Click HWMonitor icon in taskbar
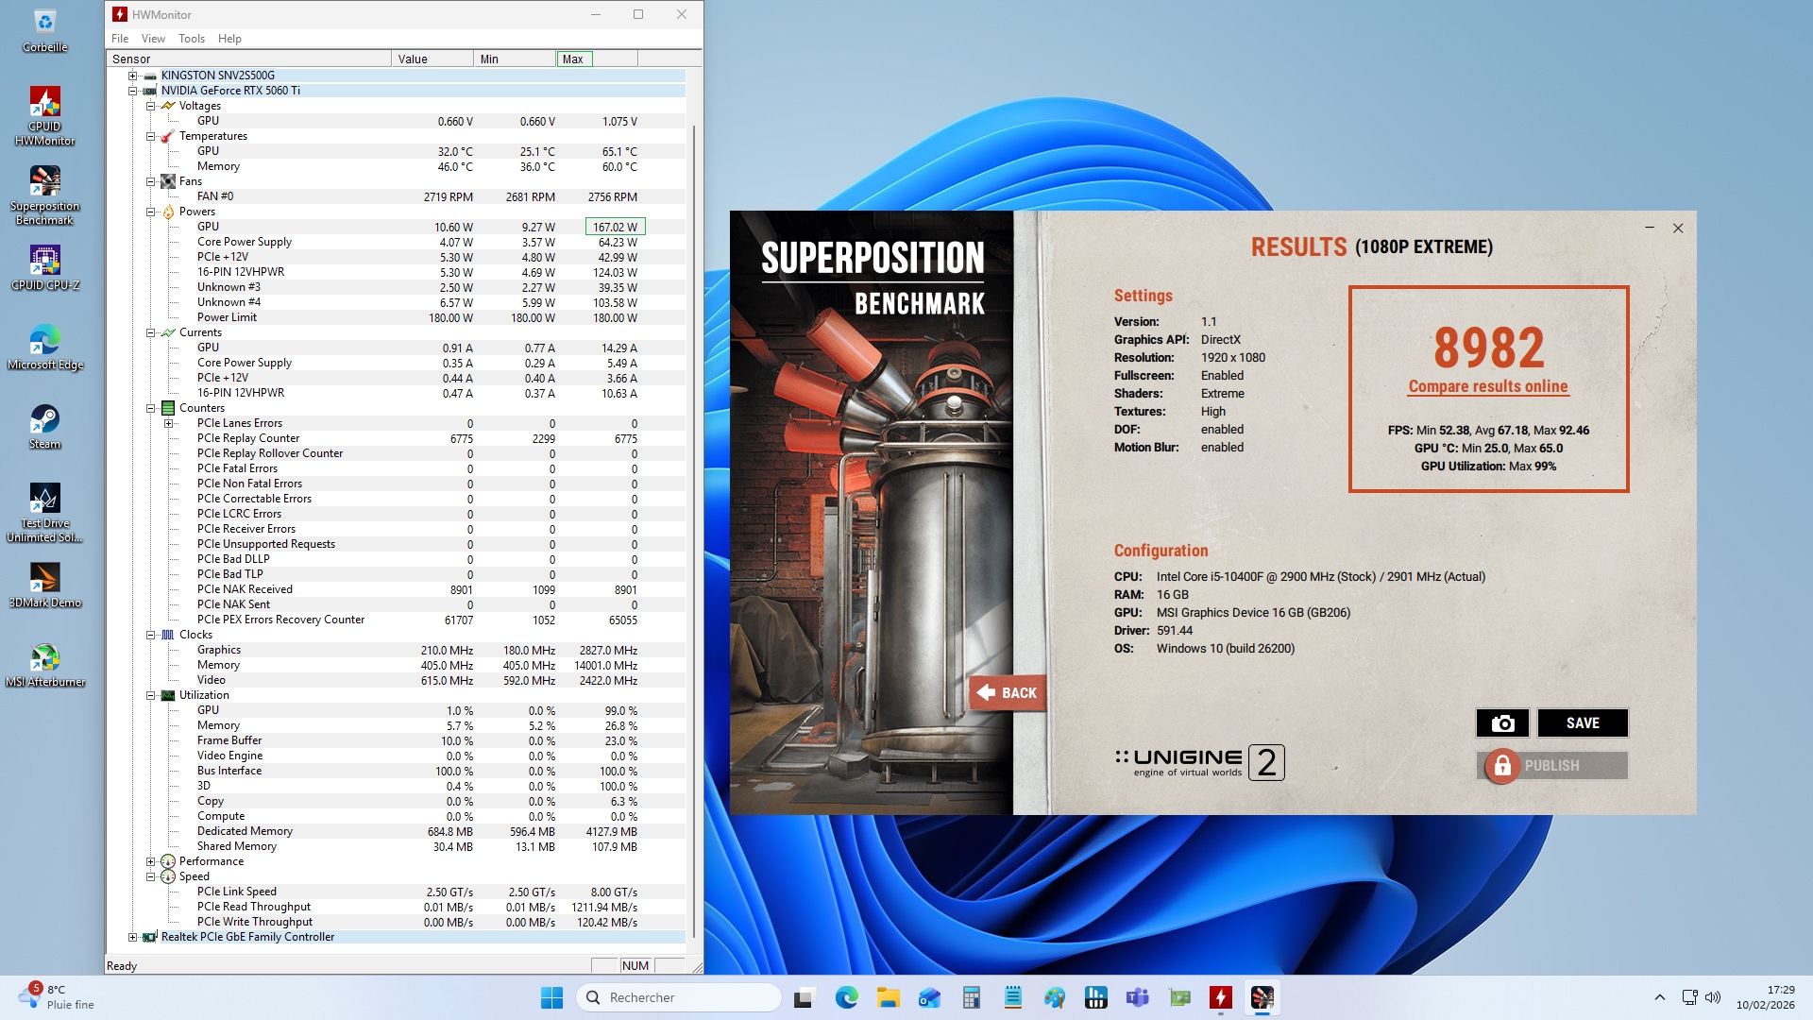The height and width of the screenshot is (1020, 1813). (x=1221, y=997)
